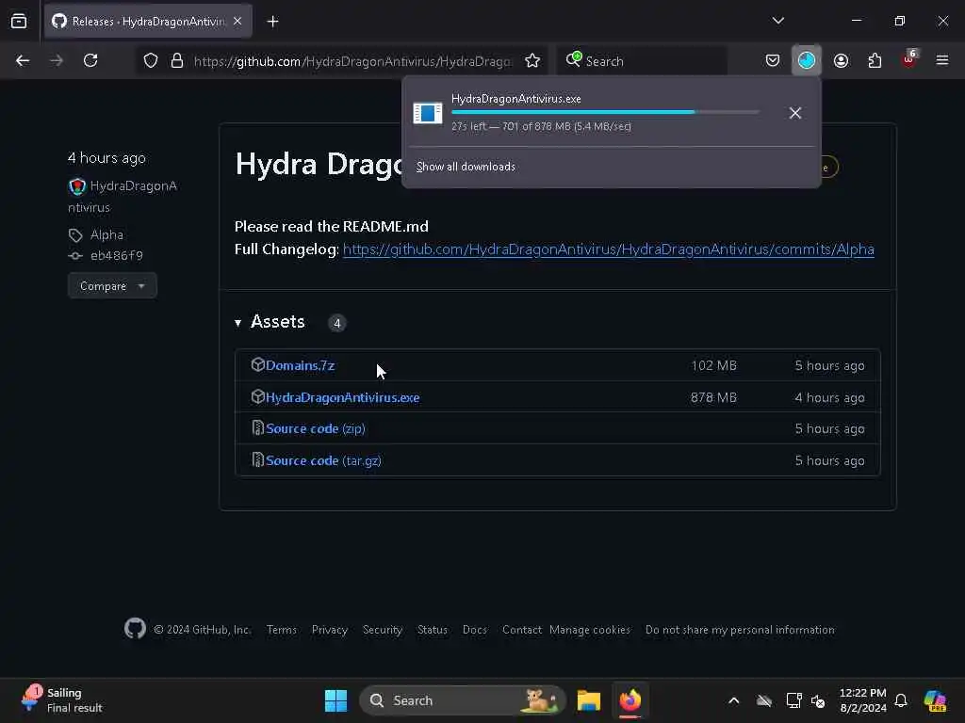View site security padlock info
This screenshot has height=723, width=965.
(x=177, y=61)
